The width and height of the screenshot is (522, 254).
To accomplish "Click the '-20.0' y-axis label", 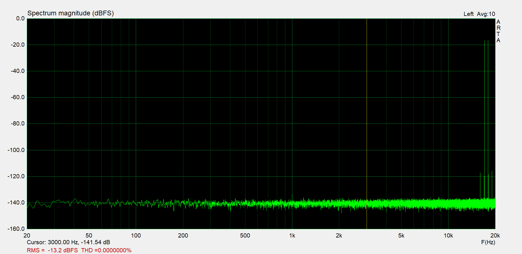I will click(18, 45).
